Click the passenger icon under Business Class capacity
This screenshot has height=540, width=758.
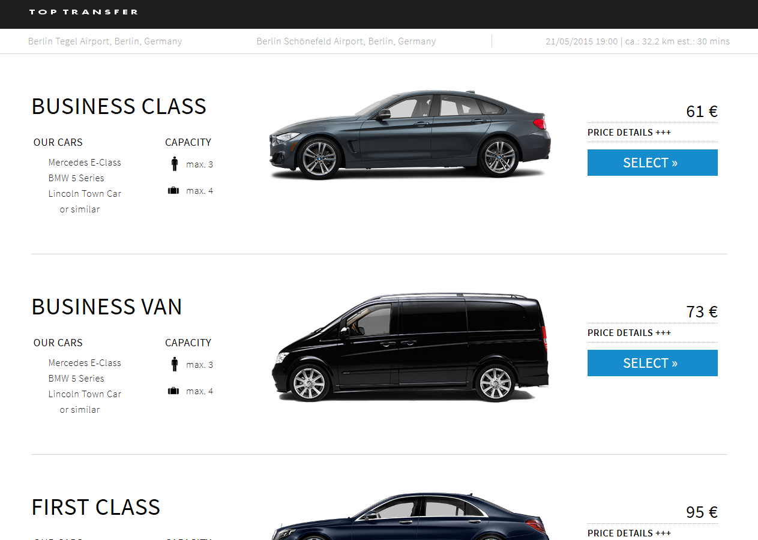click(x=175, y=164)
